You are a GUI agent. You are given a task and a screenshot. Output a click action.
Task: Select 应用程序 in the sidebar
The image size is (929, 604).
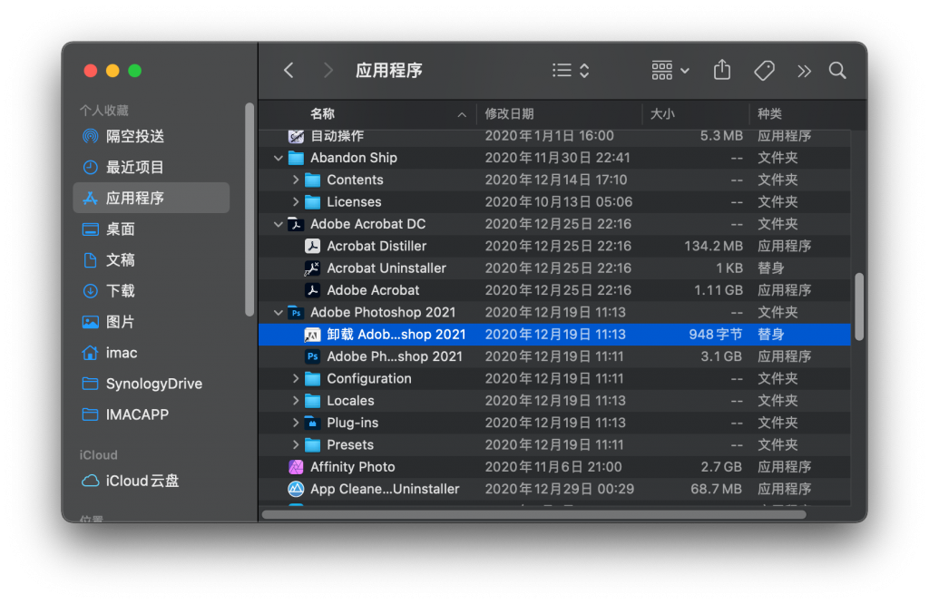coord(152,198)
